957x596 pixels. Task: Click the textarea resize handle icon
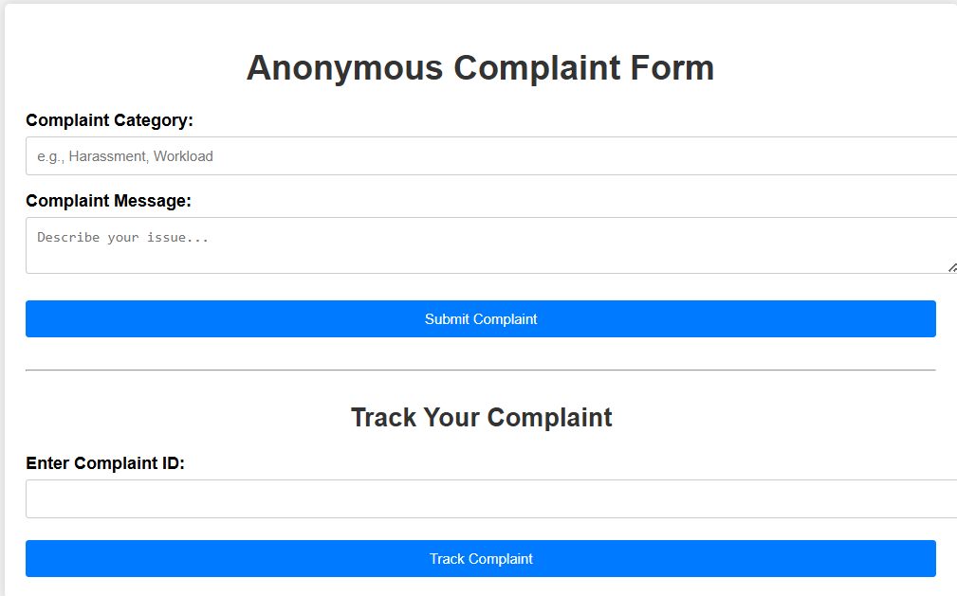coord(952,268)
